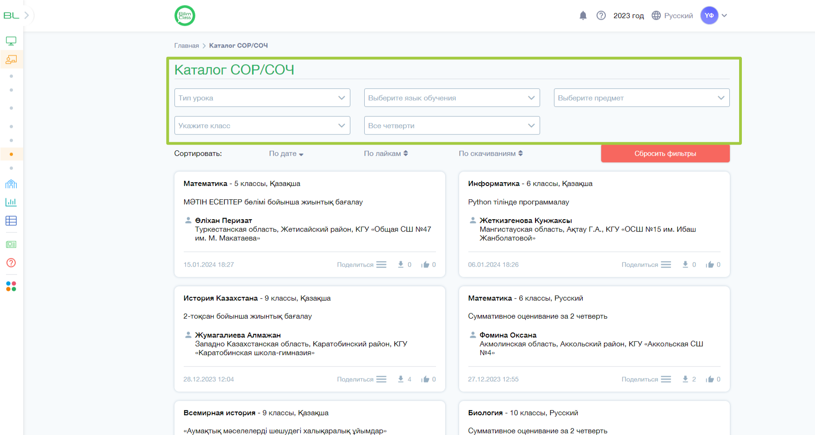Screen dimensions: 815x435
Task: Open the news sidebar icon
Action: [x=11, y=245]
